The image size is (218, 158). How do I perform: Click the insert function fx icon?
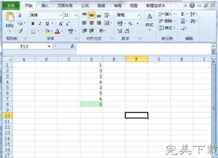[73, 46]
